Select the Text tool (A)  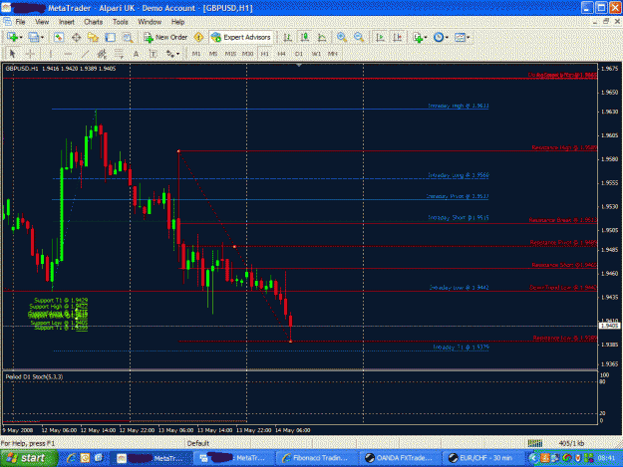(136, 54)
